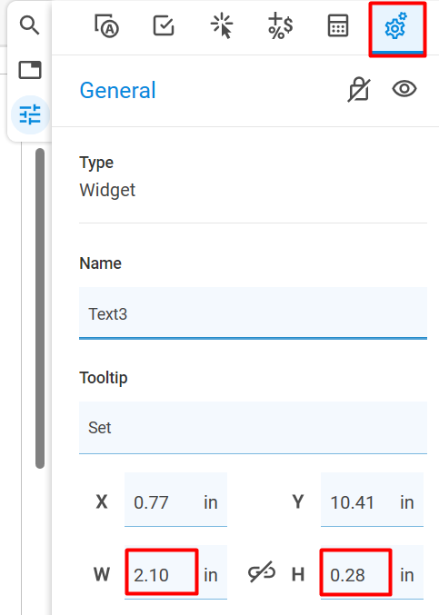Image resolution: width=439 pixels, height=615 pixels.
Task: Click the Tooltip field containing Set
Action: coord(253,428)
